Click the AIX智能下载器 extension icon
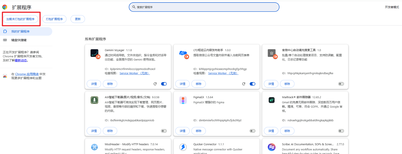The width and height of the screenshot is (402, 154). coord(94,100)
